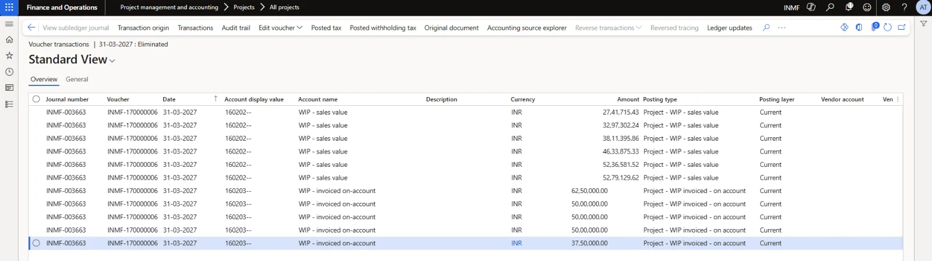Open the filter funnel pane icon
Screen dimensions: 932x261
click(x=923, y=24)
